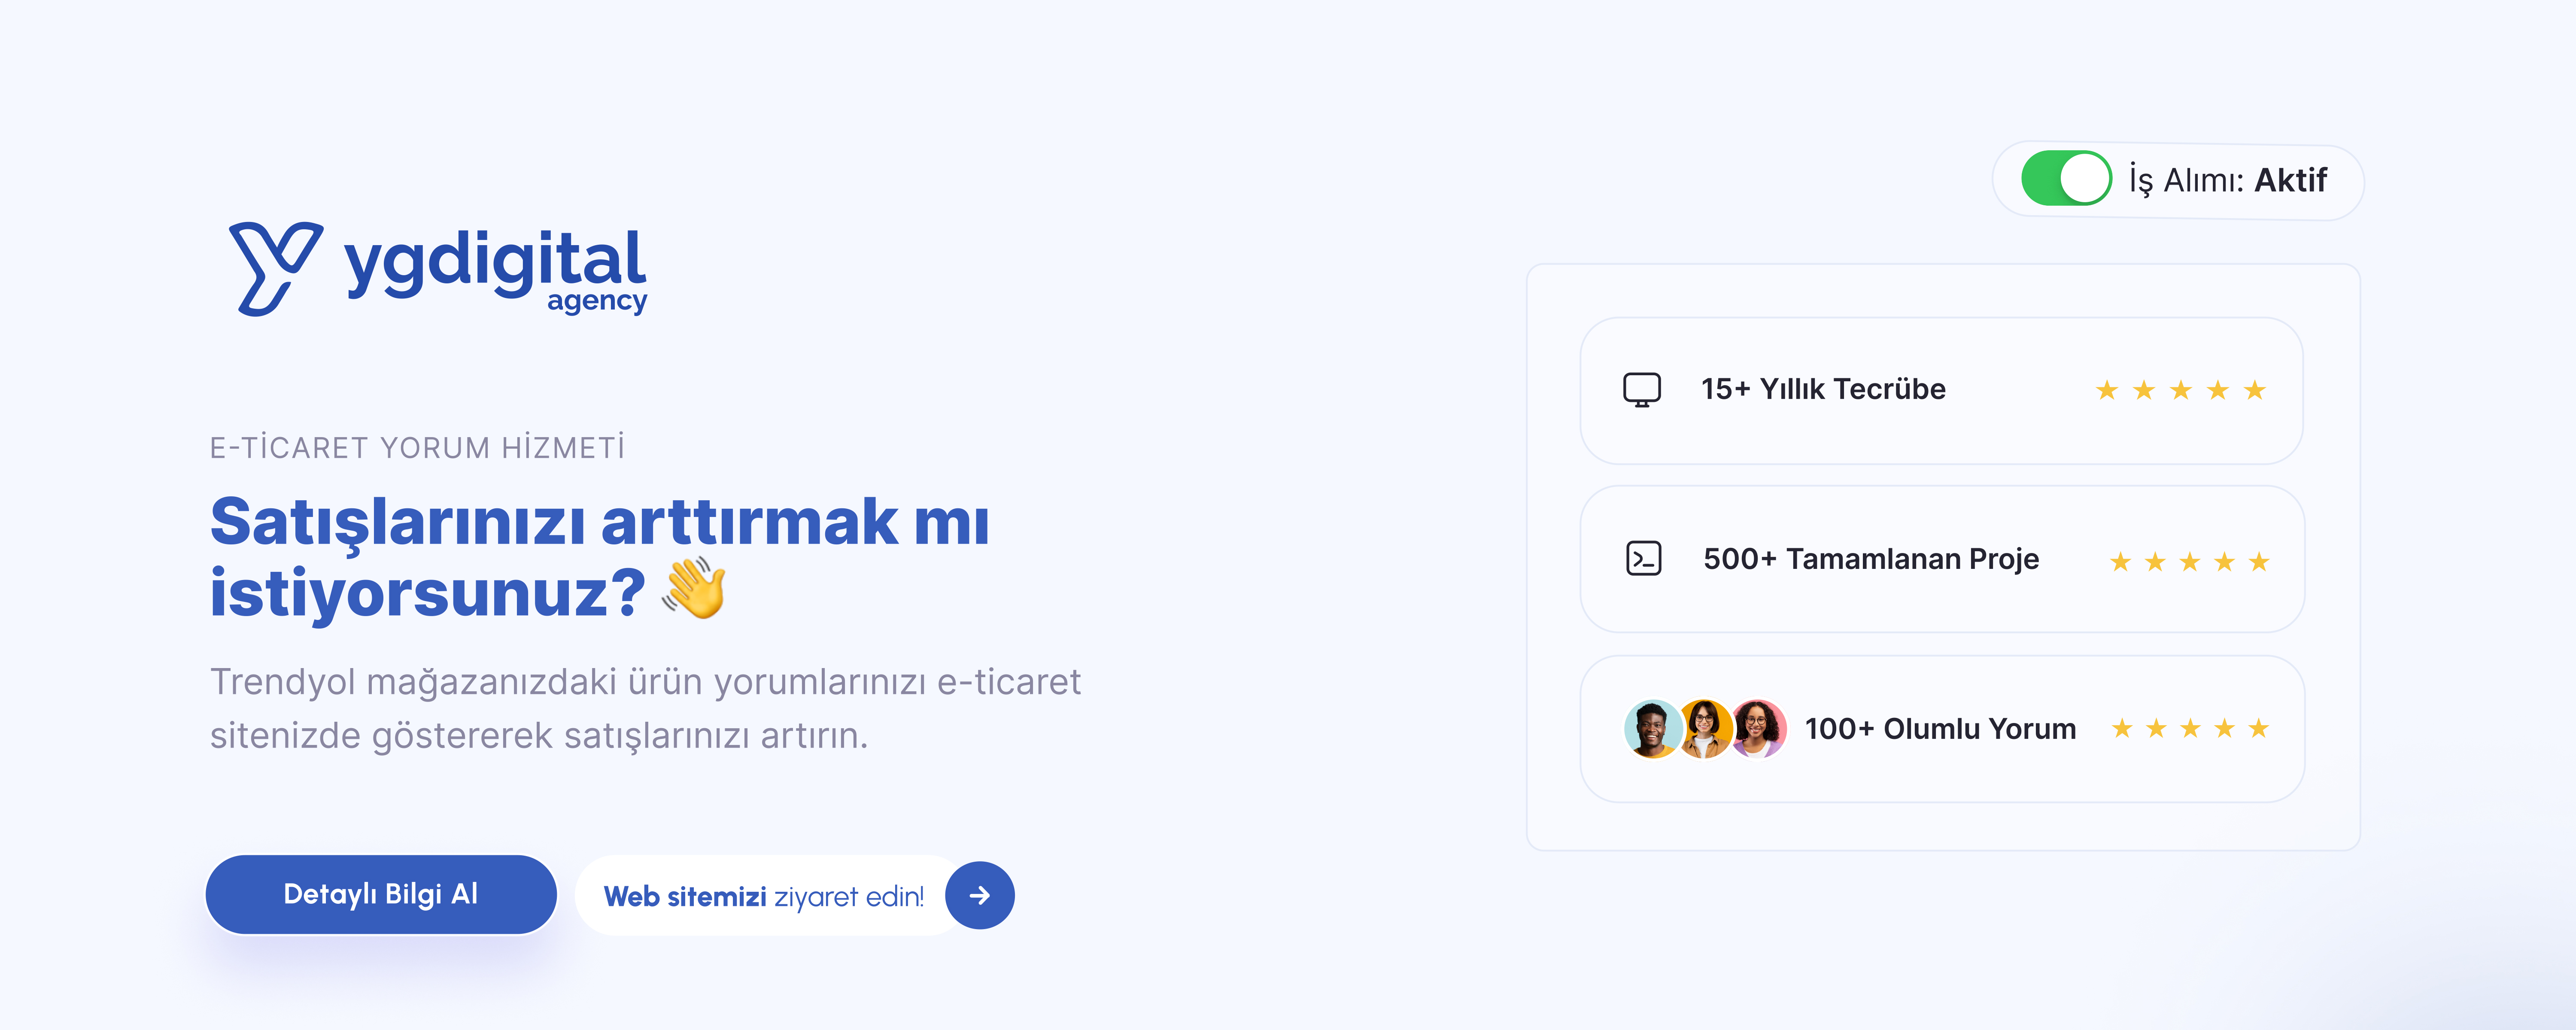Click the Detaylı Bilgi Al button
The width and height of the screenshot is (2576, 1030).
click(381, 894)
